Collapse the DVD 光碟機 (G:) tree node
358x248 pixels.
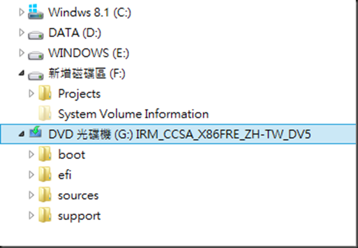click(22, 134)
